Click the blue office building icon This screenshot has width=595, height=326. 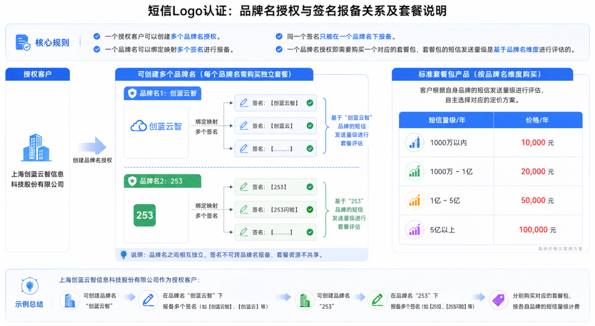pyautogui.click(x=37, y=147)
